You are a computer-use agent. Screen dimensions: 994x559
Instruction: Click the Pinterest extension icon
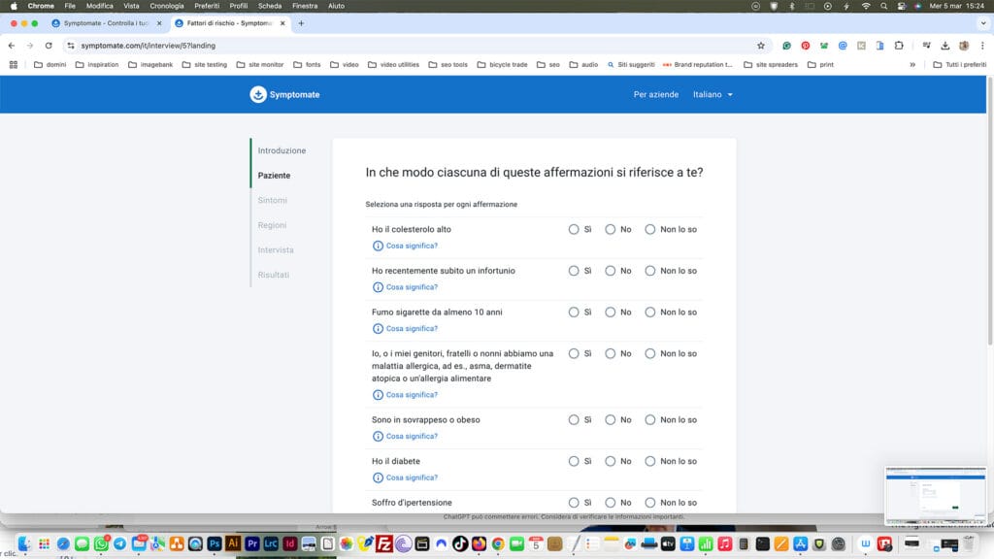tap(805, 46)
